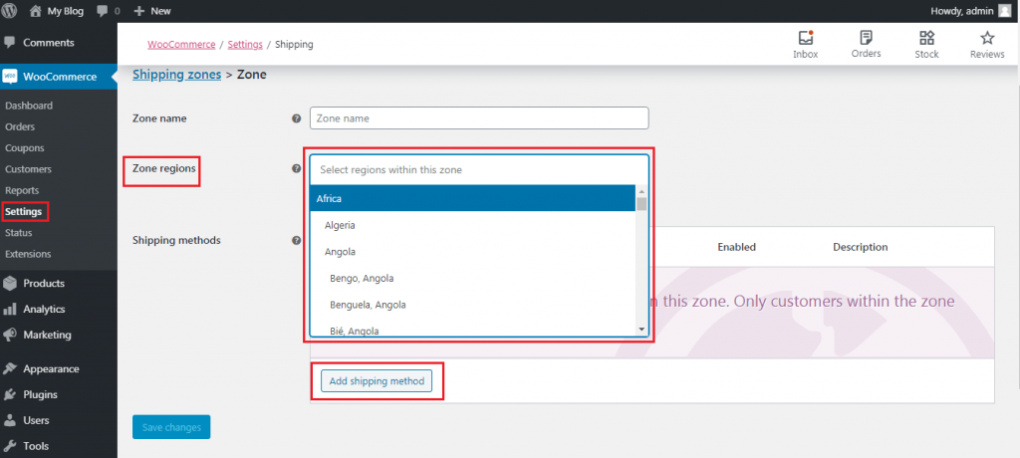Screen dimensions: 1020x458
Task: Choose Bengo, Angola in the dropdown
Action: coord(473,279)
